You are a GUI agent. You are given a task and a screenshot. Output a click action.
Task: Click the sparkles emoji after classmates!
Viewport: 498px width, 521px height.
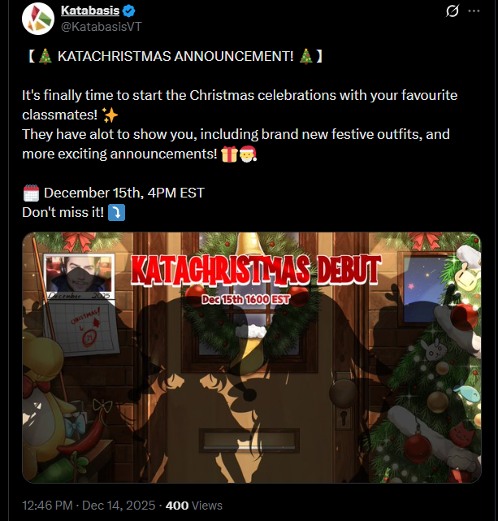(x=110, y=115)
